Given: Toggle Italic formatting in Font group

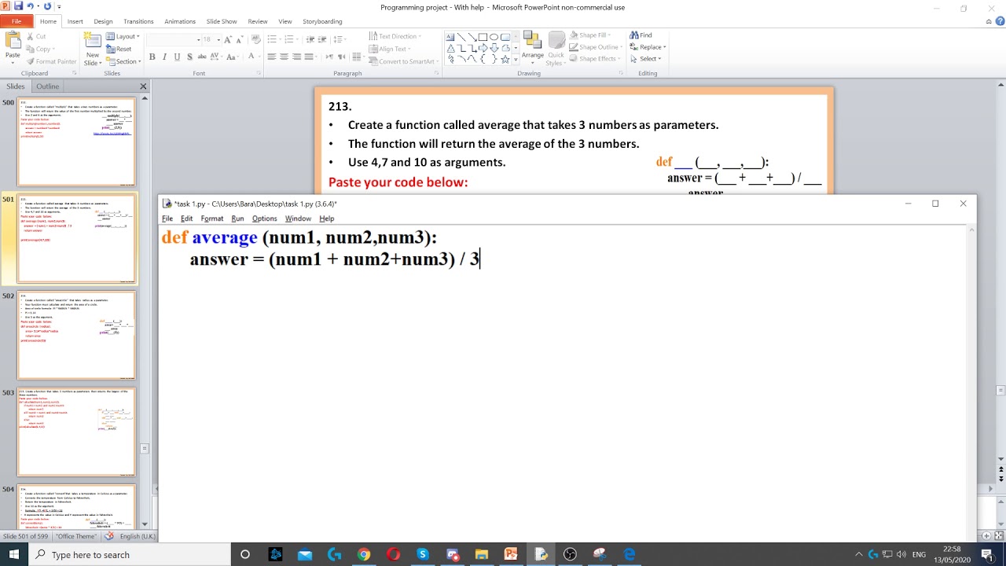Looking at the screenshot, I should [x=165, y=57].
